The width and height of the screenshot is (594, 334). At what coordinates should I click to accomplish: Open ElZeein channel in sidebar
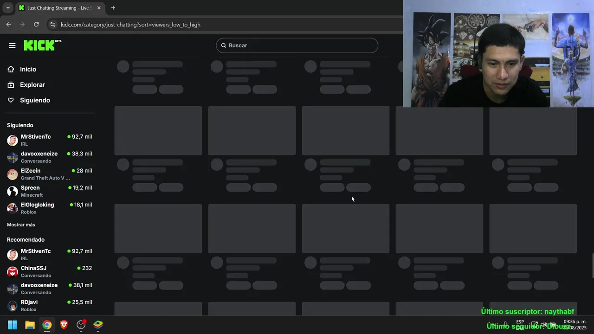tap(49, 174)
